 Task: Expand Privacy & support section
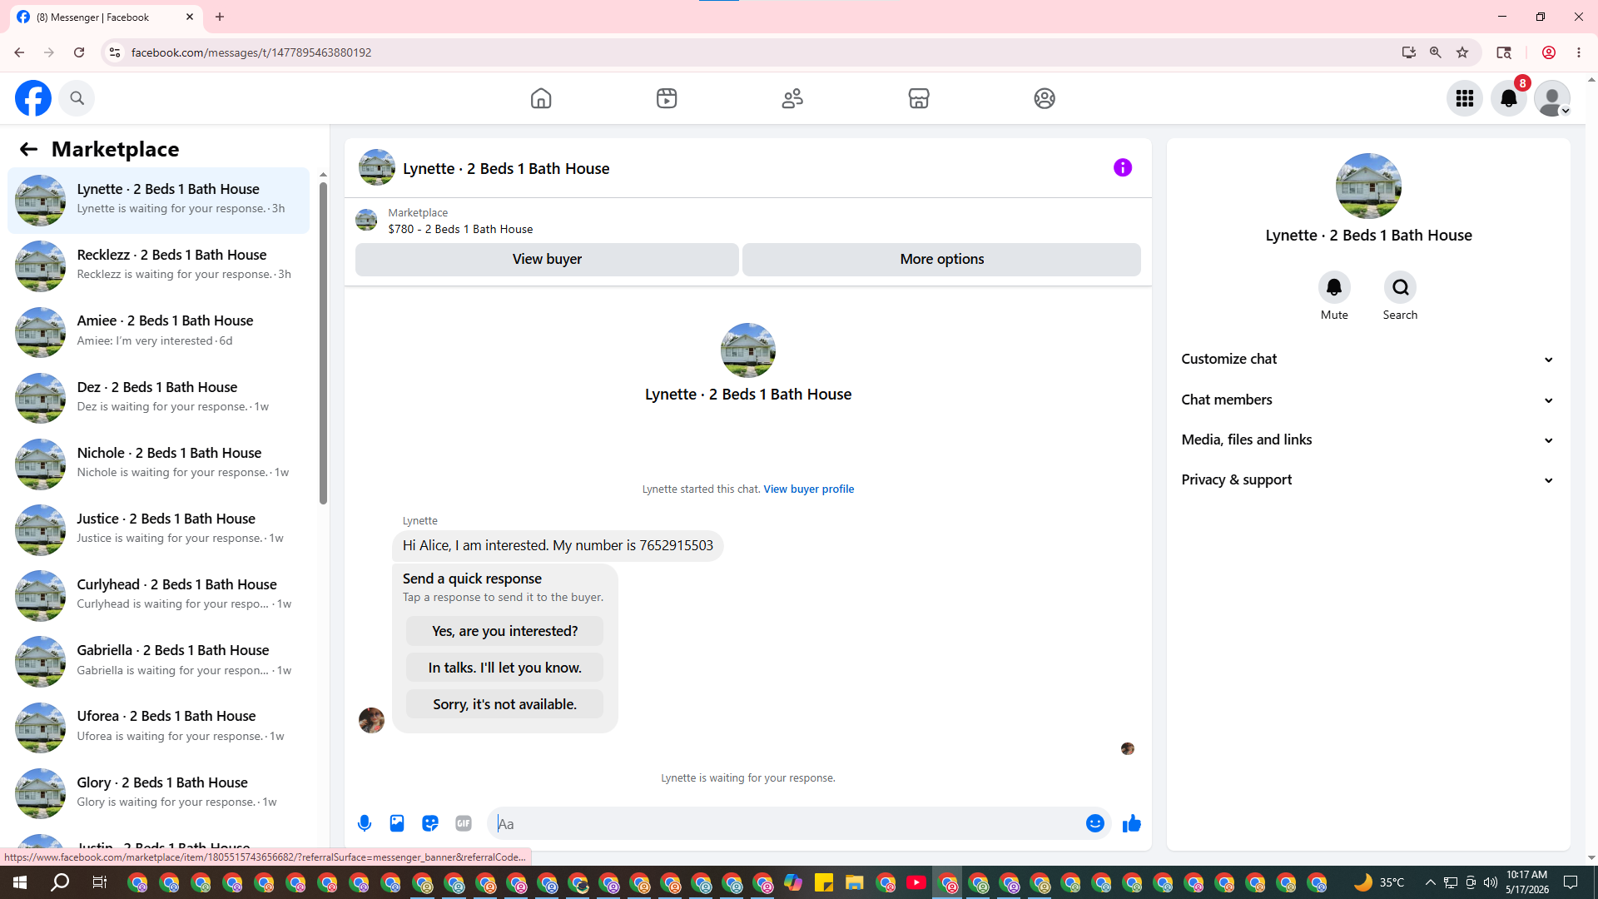click(x=1368, y=479)
